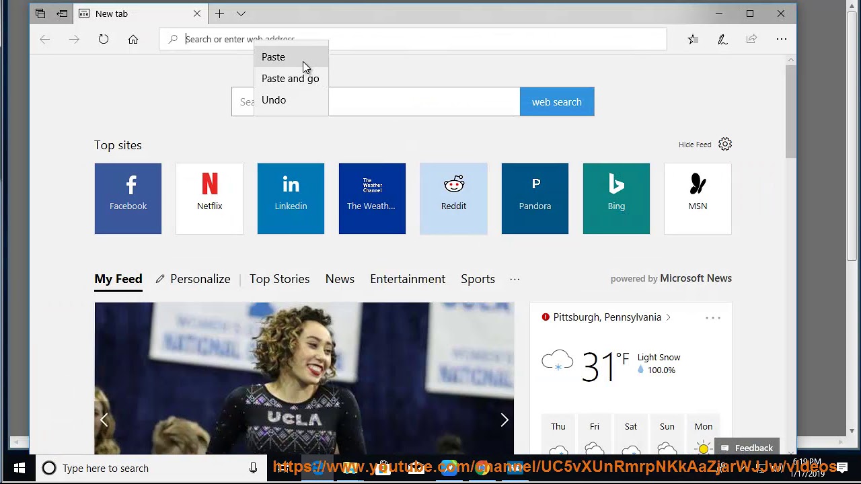861x484 pixels.
Task: Open a new tab with plus button
Action: pos(219,13)
